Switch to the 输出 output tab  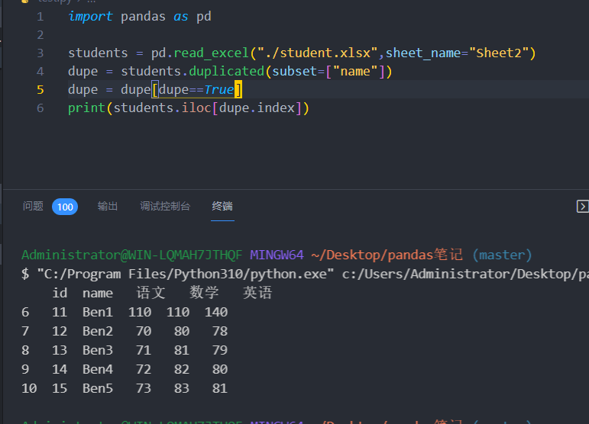(108, 206)
